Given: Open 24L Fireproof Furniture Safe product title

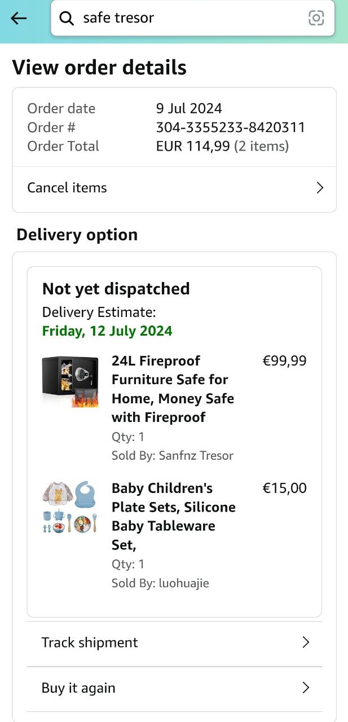Looking at the screenshot, I should pos(173,389).
